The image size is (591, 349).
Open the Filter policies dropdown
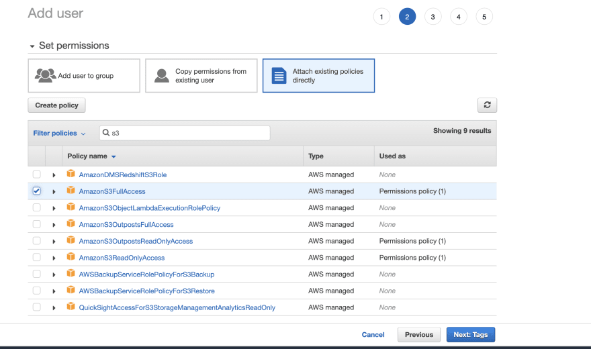coord(59,133)
